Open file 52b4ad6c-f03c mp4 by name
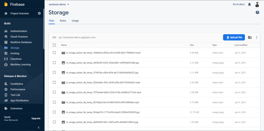 pos(103,82)
